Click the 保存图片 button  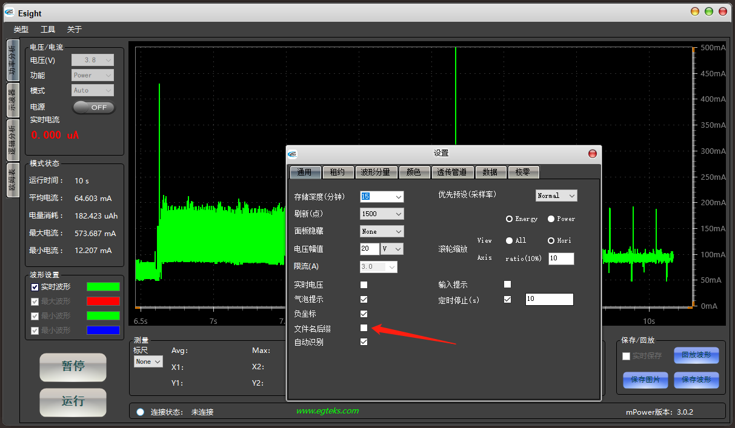(645, 380)
